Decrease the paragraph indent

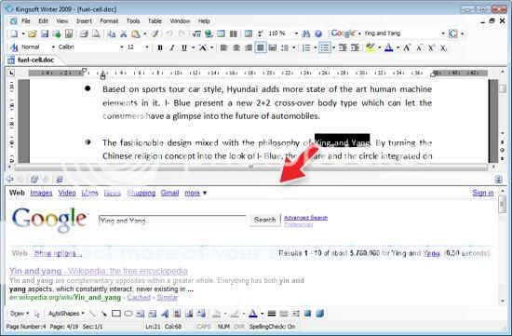point(343,47)
